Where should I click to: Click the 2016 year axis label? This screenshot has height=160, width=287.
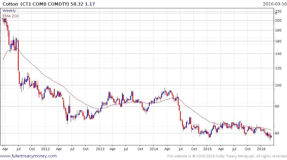(x=261, y=149)
